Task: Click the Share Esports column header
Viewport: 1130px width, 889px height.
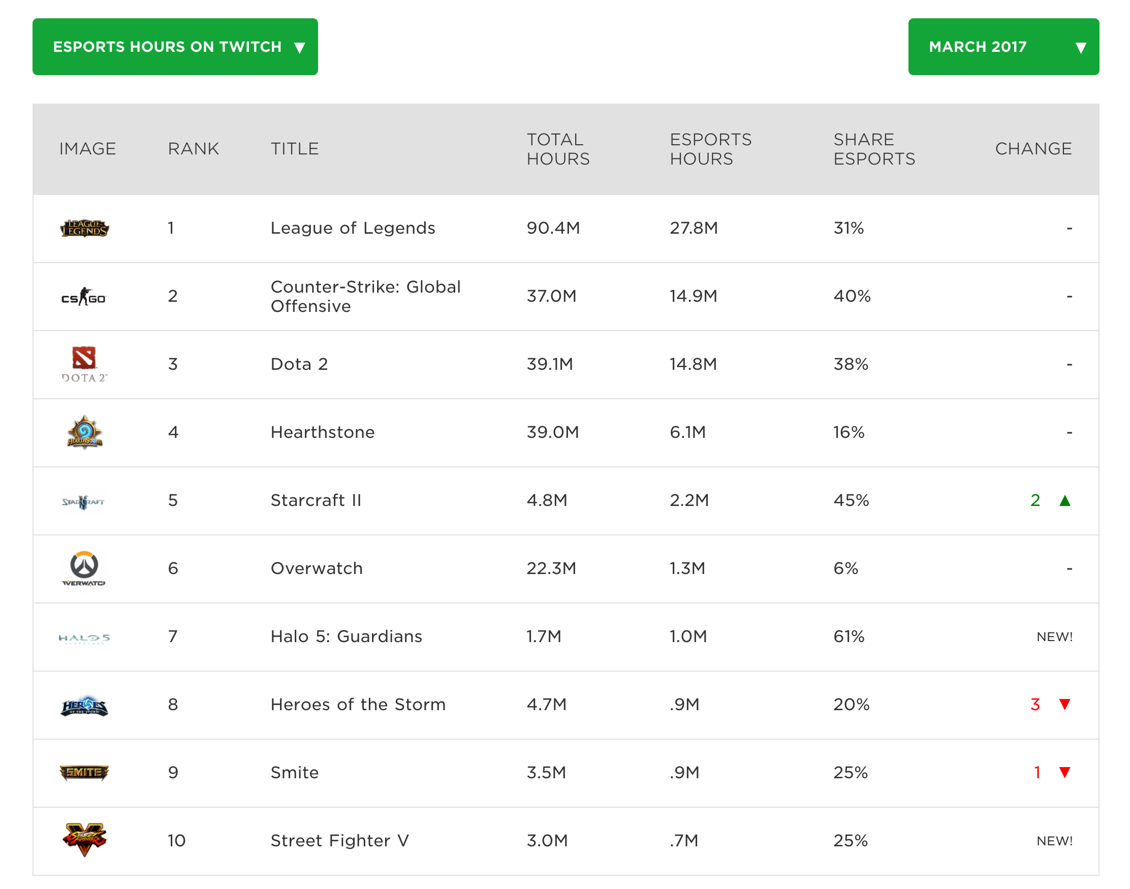Action: click(874, 149)
